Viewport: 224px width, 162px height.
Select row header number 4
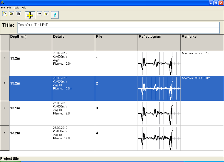pyautogui.click(x=5, y=138)
